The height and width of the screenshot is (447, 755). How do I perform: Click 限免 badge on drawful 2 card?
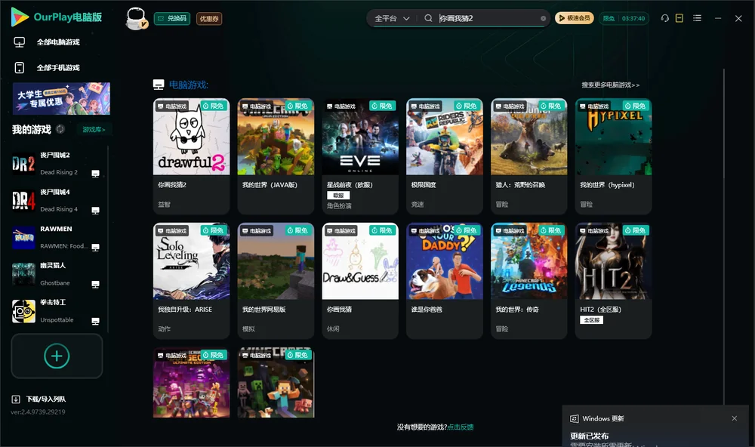(214, 106)
